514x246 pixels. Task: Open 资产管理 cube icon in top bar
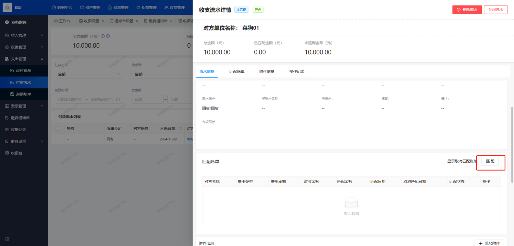coord(82,8)
